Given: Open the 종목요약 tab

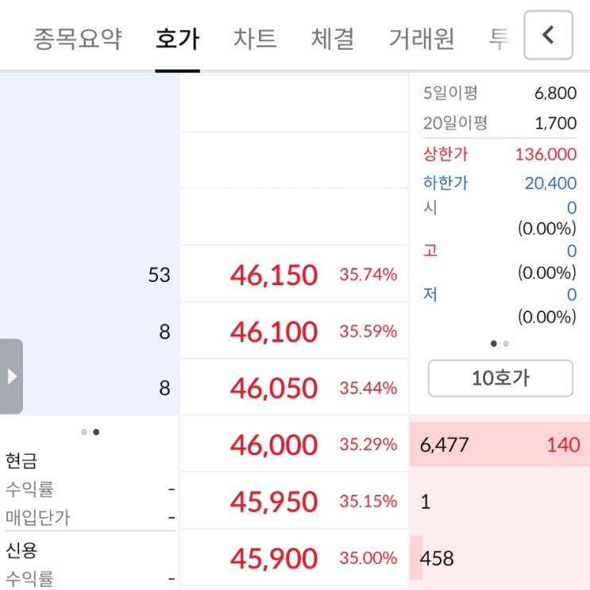Looking at the screenshot, I should tap(78, 38).
